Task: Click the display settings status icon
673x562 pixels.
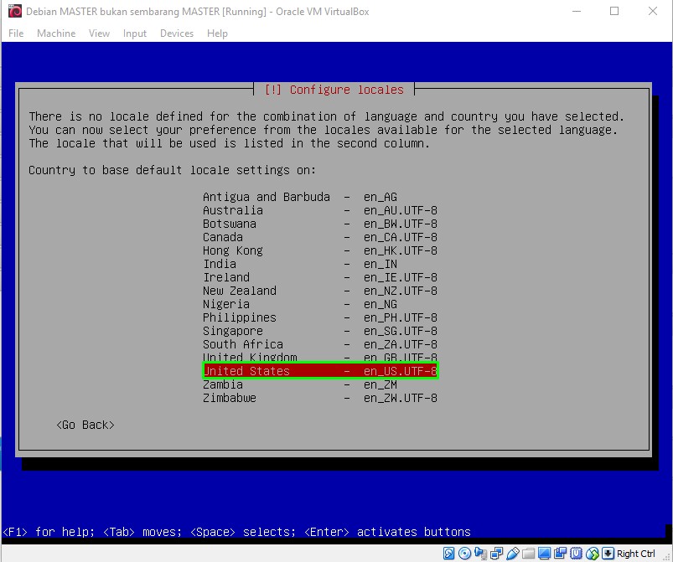Action: click(x=544, y=554)
